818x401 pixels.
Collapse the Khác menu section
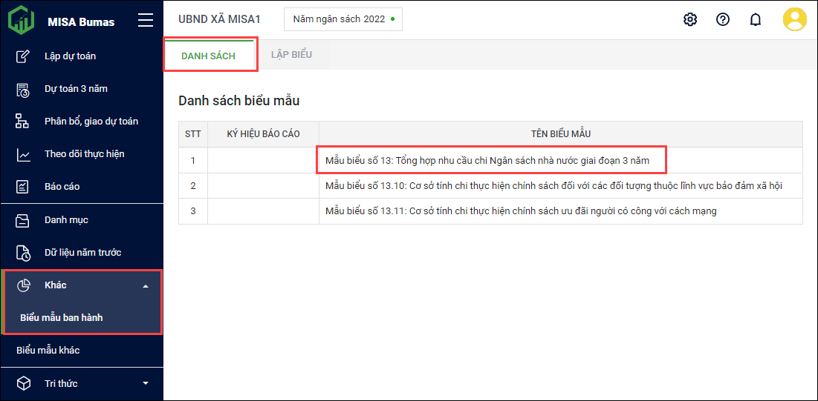146,286
